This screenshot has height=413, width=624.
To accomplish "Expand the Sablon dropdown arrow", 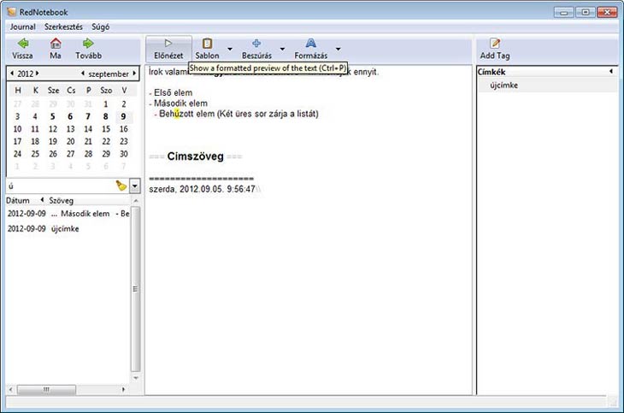I will tap(231, 49).
